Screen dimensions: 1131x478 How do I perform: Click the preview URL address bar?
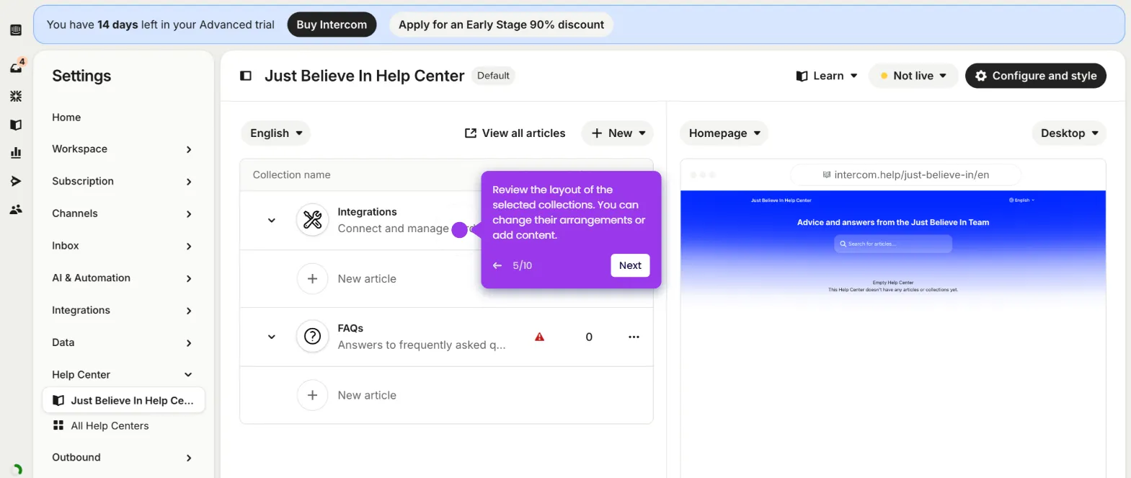(906, 174)
